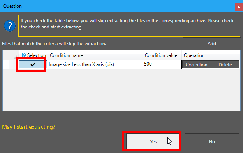Image resolution: width=243 pixels, height=153 pixels.
Task: Click the Add button
Action: point(211,43)
